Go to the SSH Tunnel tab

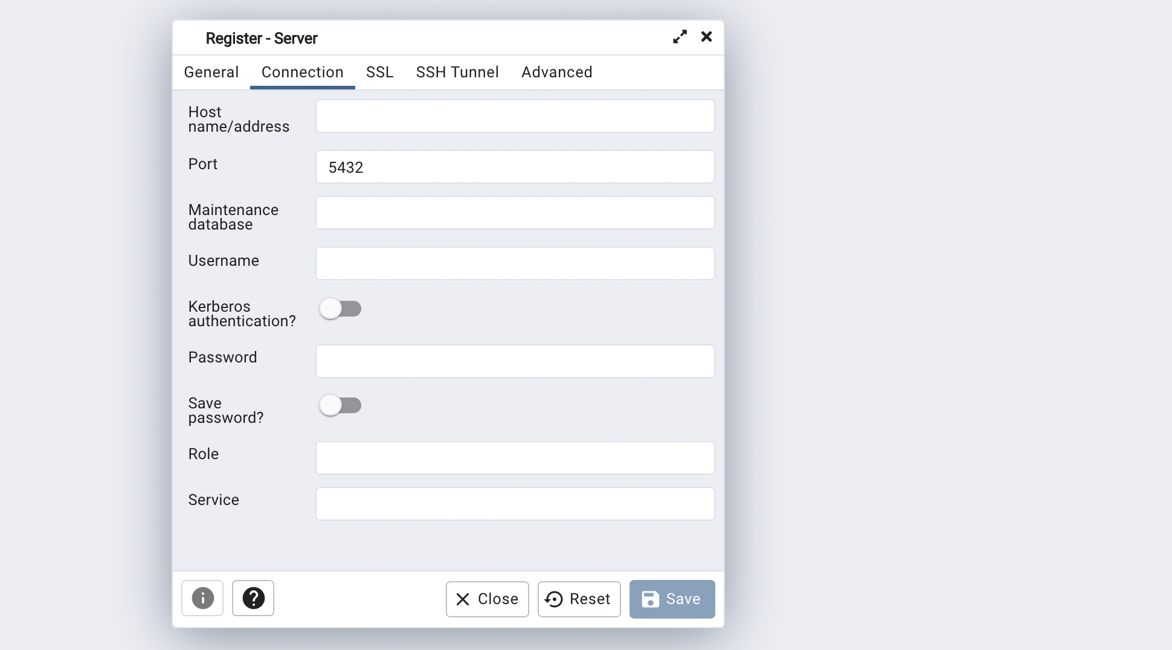457,72
